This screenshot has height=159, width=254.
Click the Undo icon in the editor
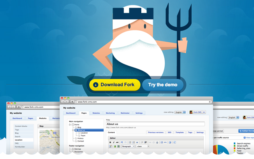pos(122,142)
